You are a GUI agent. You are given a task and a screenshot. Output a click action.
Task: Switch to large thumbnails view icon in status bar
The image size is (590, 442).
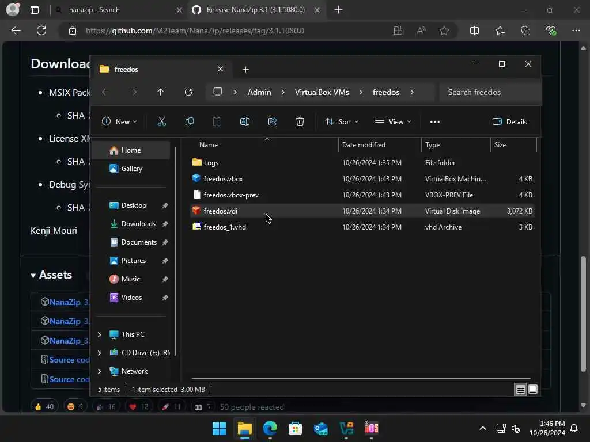coord(533,390)
